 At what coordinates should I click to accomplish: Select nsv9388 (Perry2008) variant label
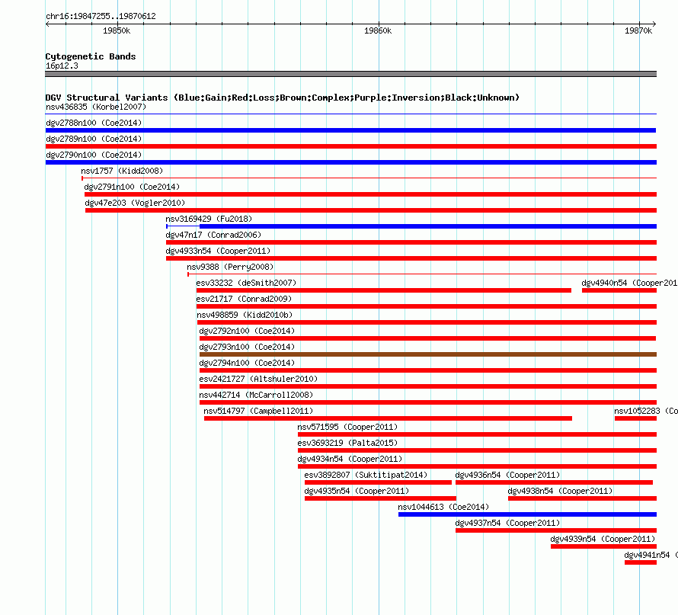pos(230,267)
